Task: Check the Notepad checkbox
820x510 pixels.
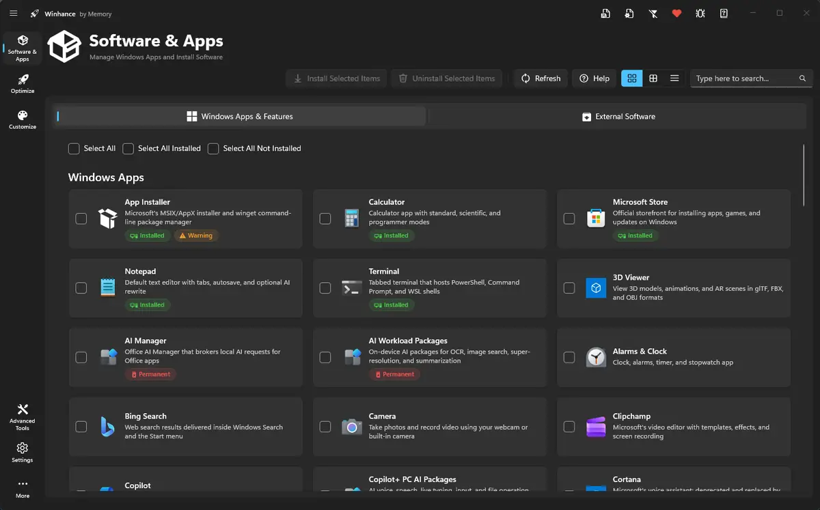Action: coord(81,288)
